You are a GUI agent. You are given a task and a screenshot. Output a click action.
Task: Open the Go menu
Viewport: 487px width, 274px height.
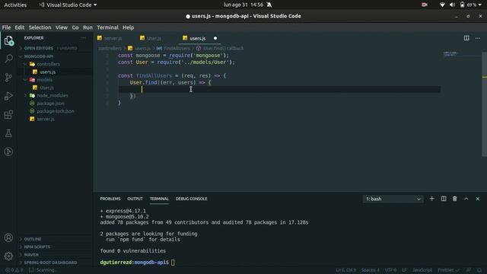click(75, 27)
